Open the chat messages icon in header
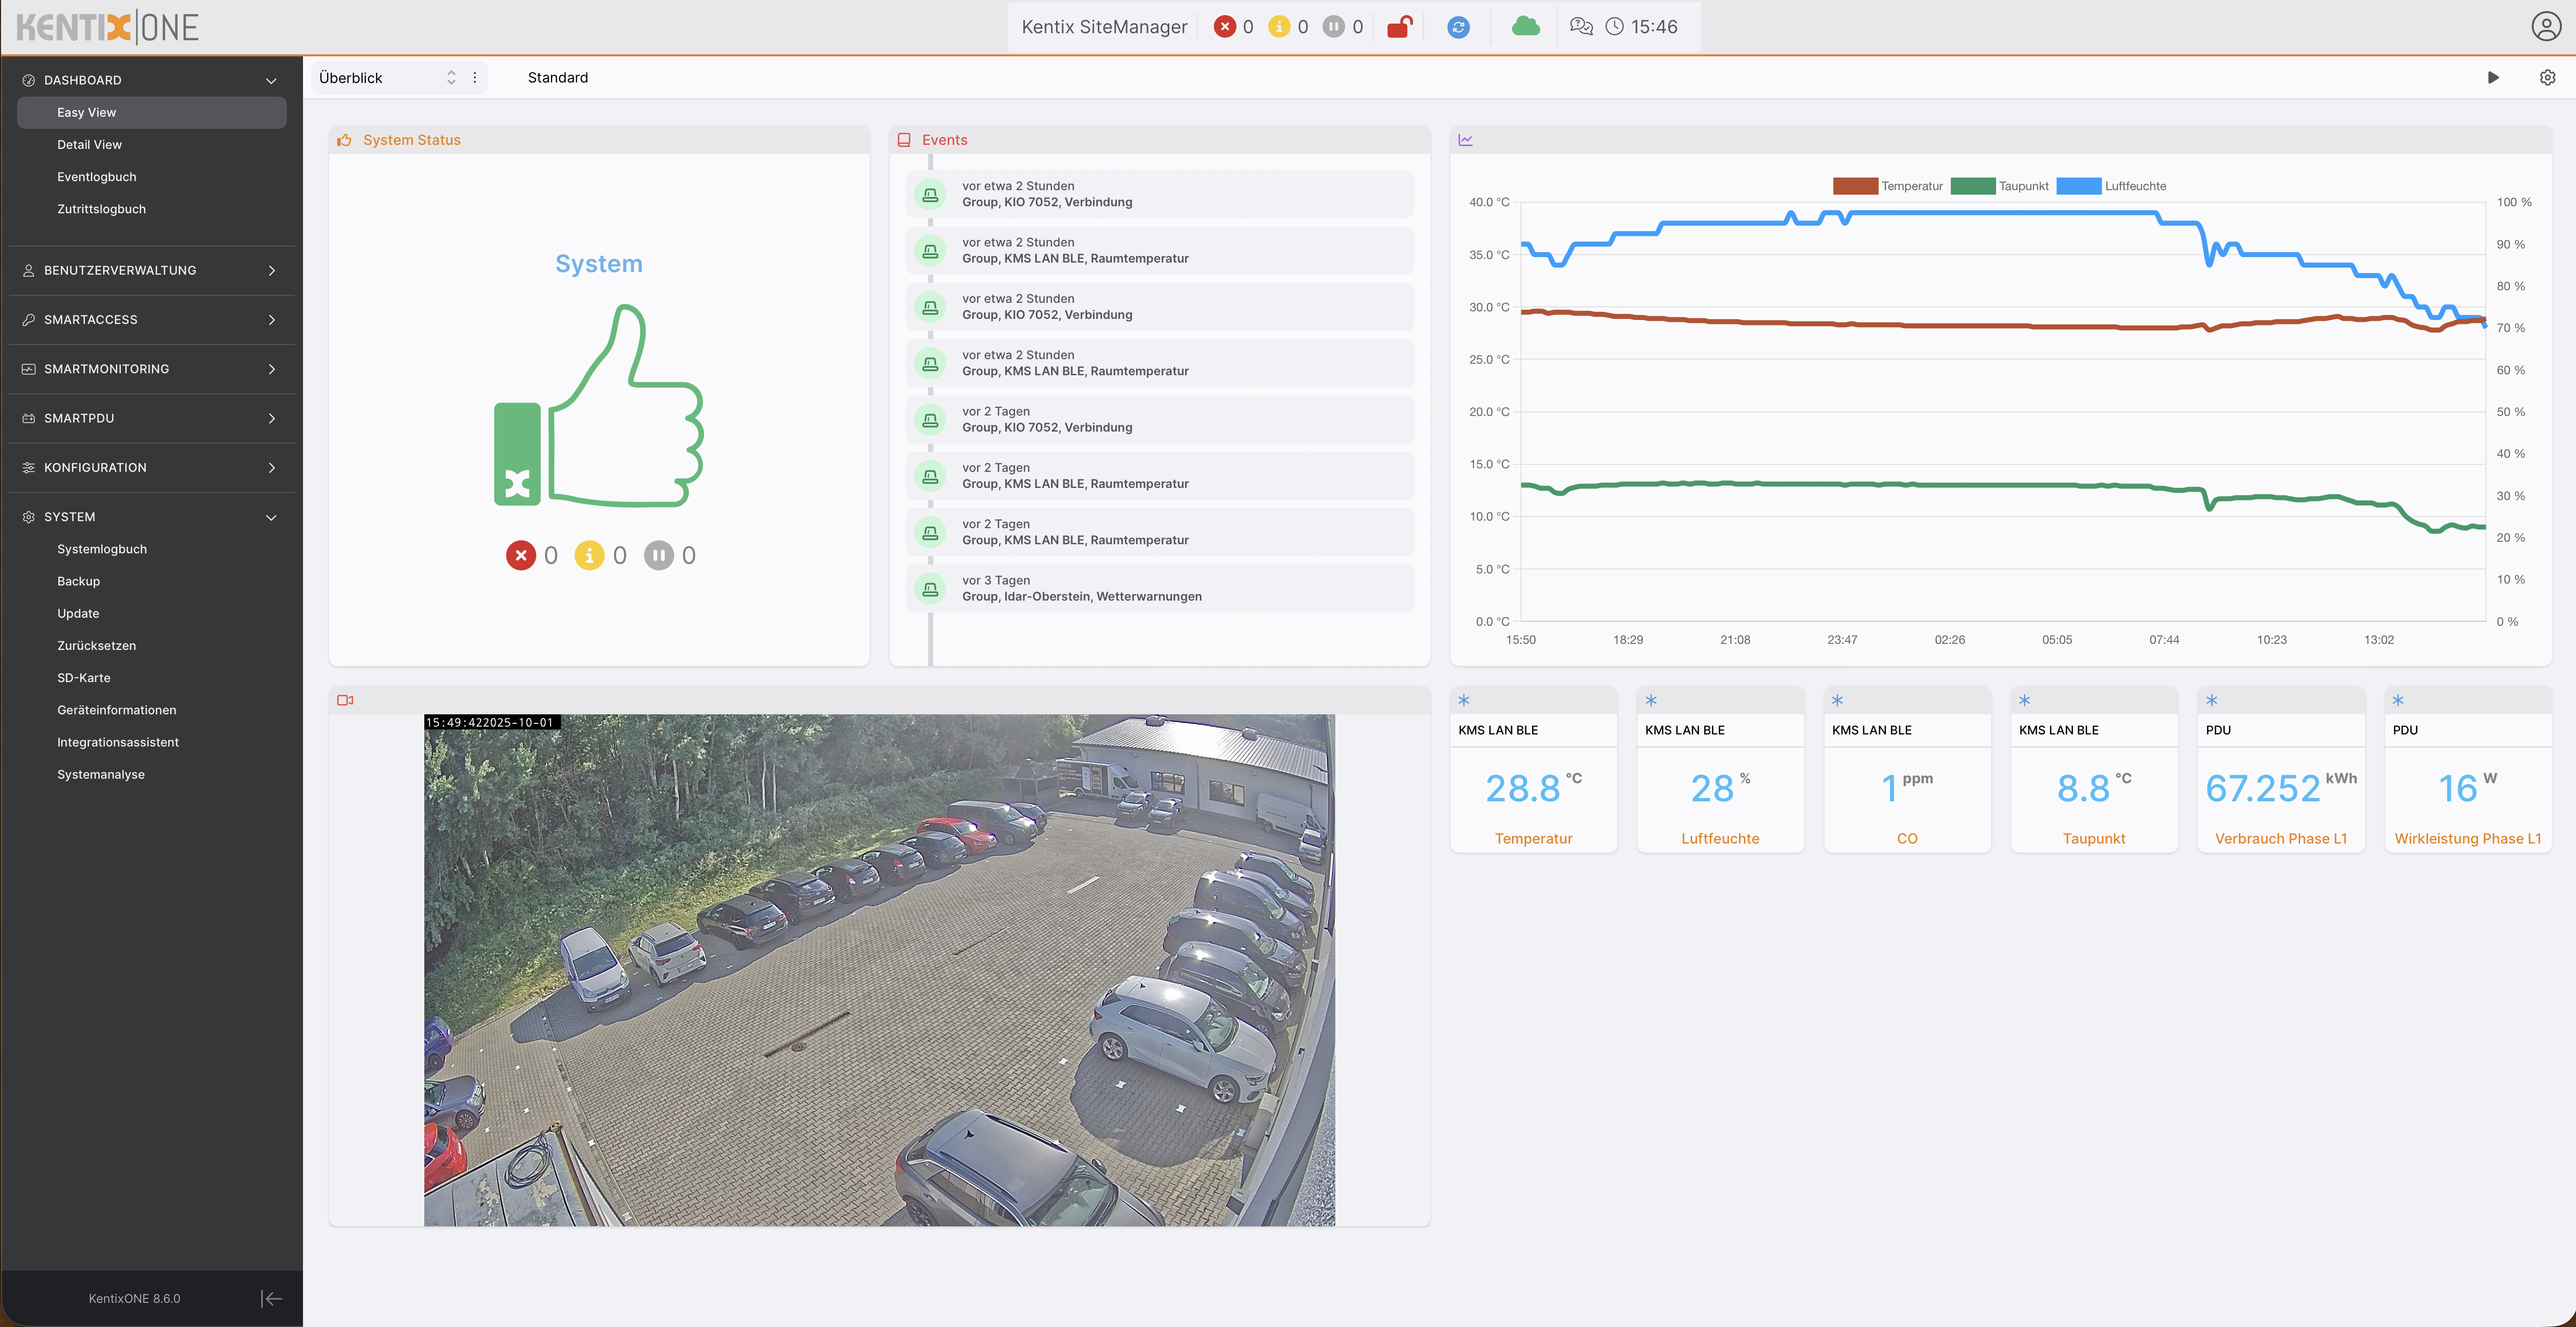The image size is (2576, 1327). (1581, 27)
